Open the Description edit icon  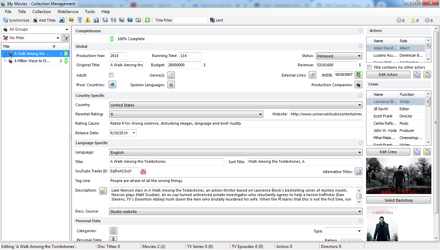coord(103,191)
